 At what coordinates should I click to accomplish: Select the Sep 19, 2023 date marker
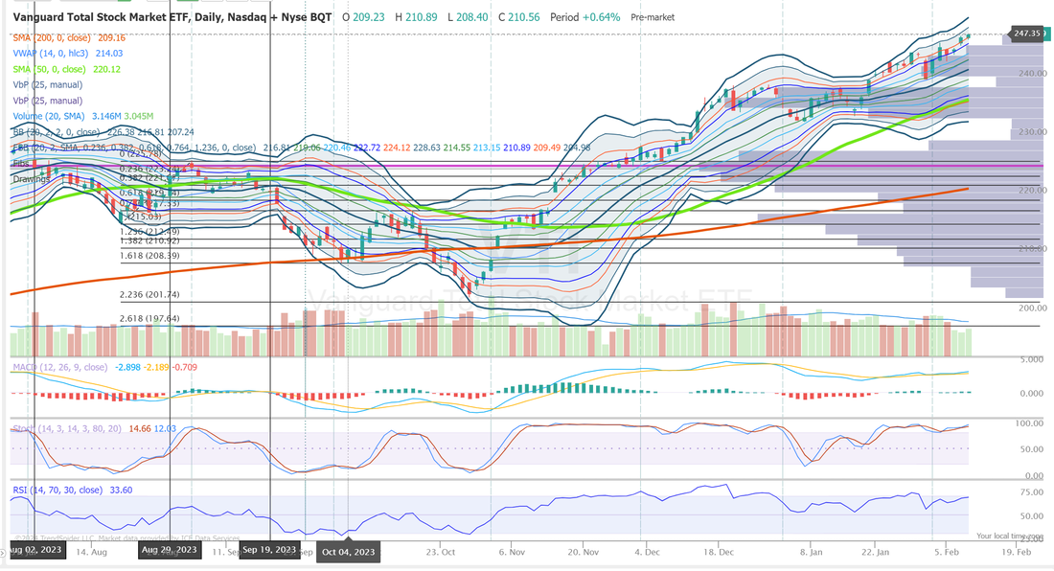pos(269,550)
